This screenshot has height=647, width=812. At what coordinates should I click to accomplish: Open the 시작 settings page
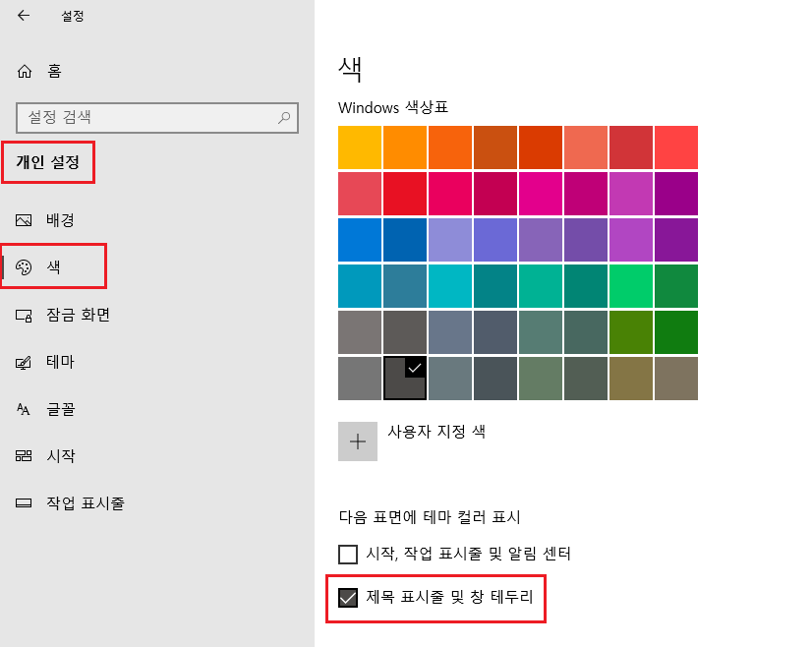coord(61,456)
